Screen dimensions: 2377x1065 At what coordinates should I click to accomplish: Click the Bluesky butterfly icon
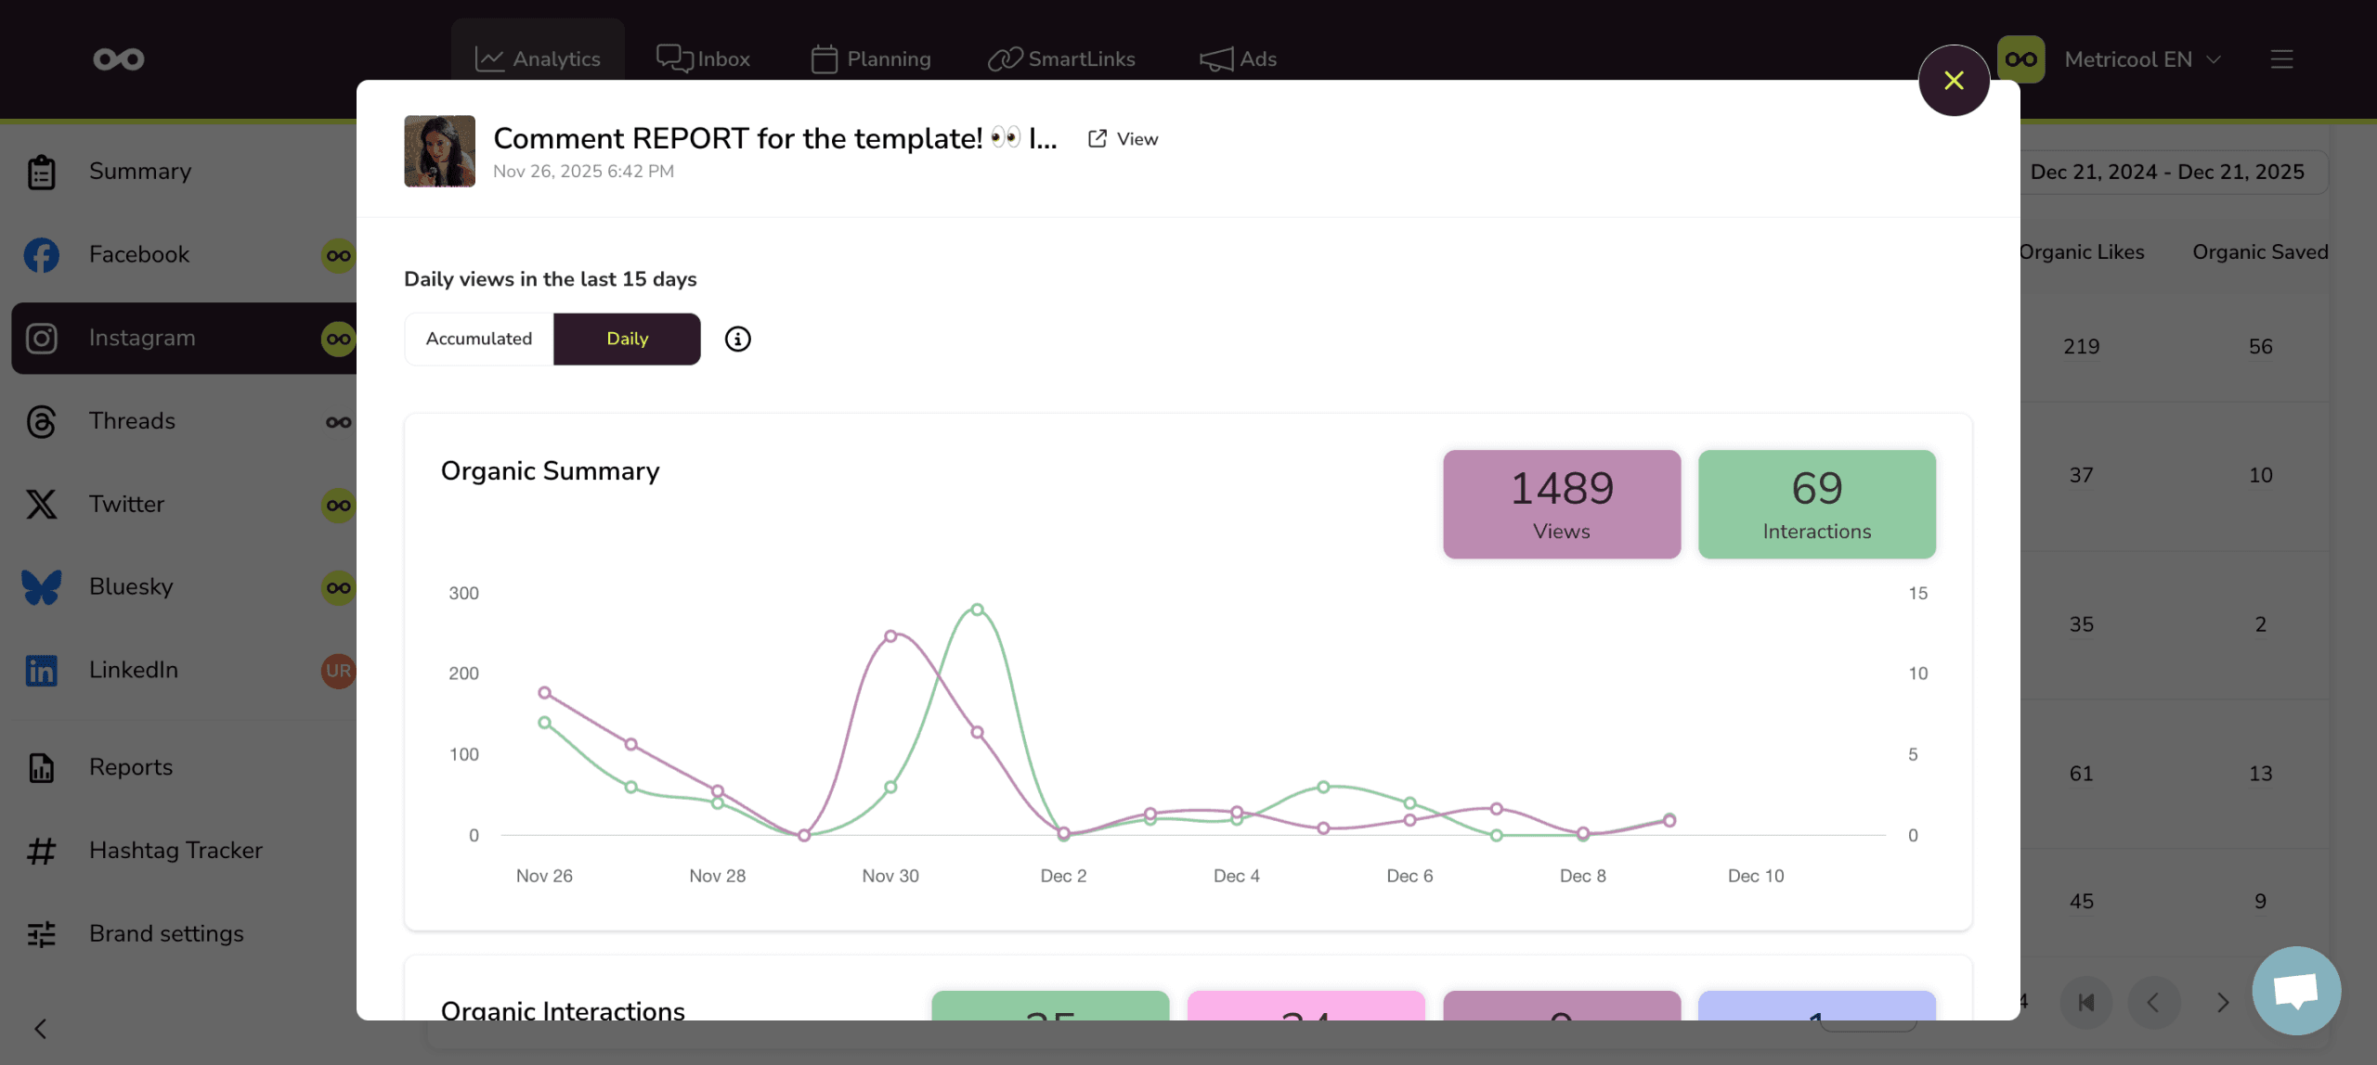(42, 586)
